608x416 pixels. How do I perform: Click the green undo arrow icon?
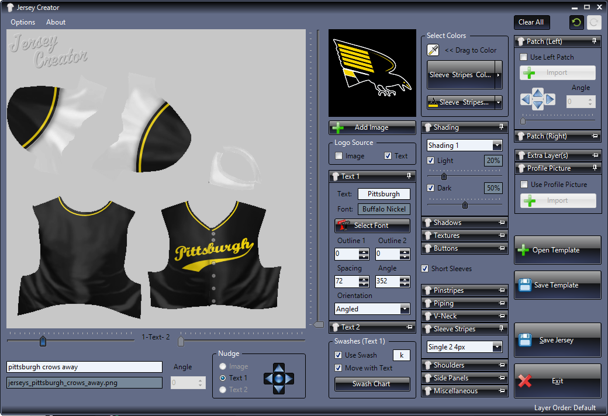pyautogui.click(x=576, y=22)
